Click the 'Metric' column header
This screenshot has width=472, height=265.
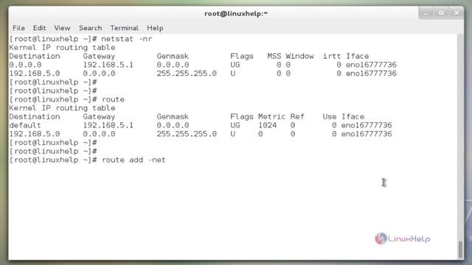(271, 116)
